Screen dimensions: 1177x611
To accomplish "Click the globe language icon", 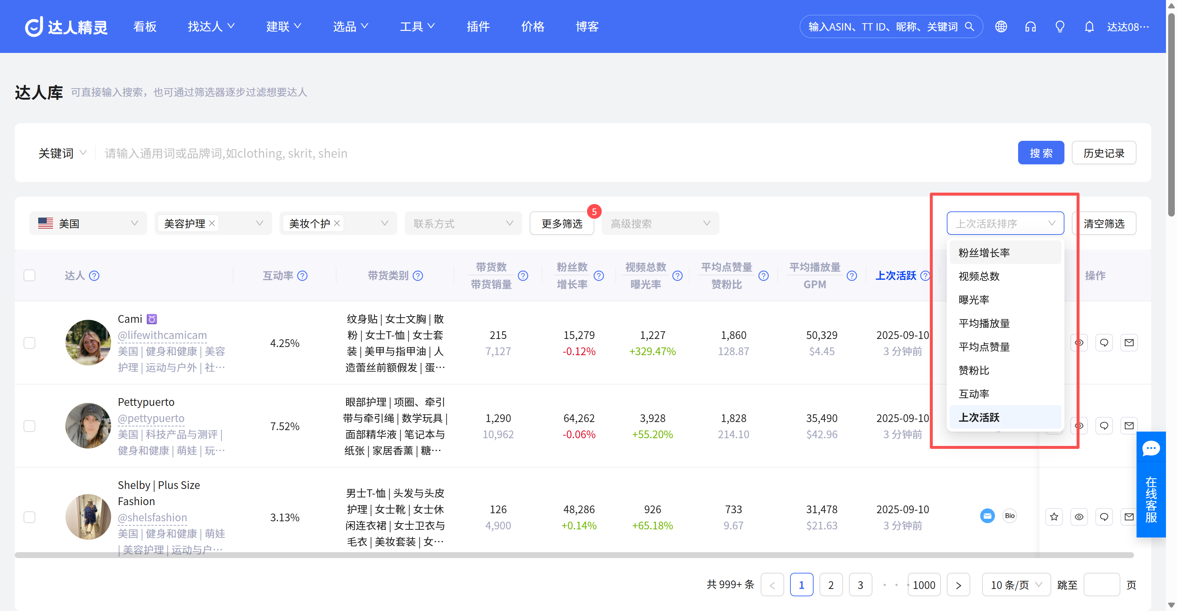I will point(1000,26).
